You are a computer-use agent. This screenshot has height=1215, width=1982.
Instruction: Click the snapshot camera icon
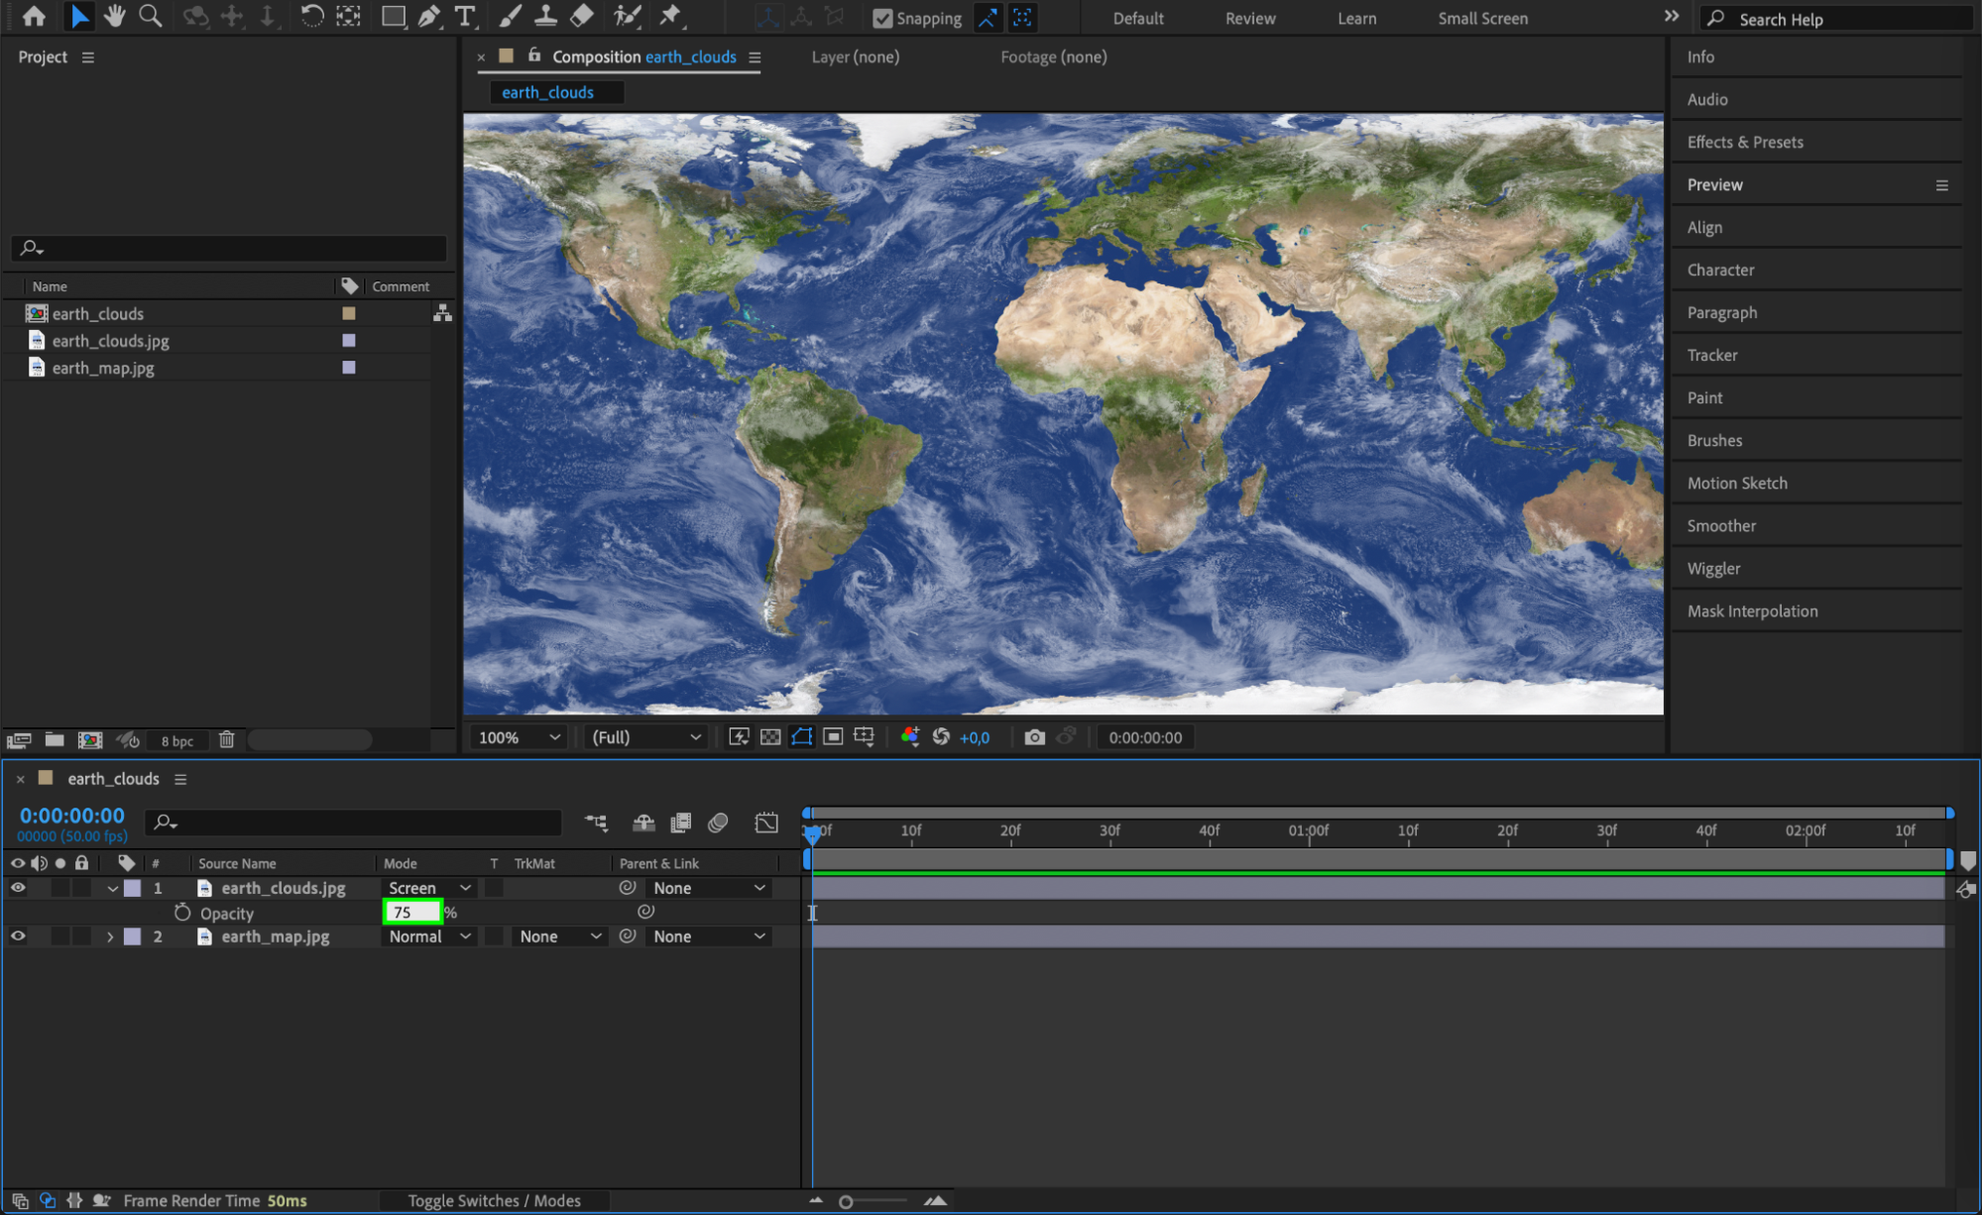pyautogui.click(x=1034, y=737)
